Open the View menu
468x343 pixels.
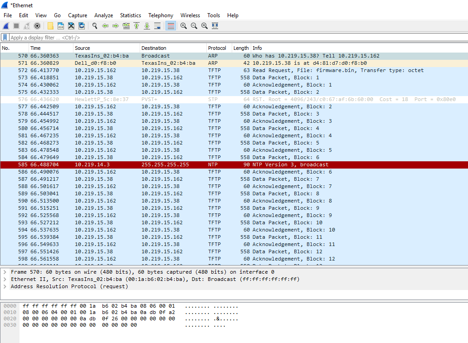tap(41, 15)
